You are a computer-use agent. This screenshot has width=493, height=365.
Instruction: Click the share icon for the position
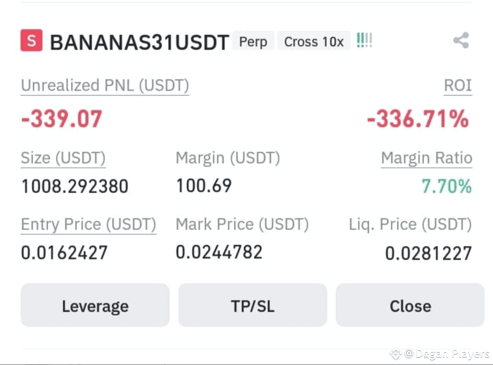point(461,40)
